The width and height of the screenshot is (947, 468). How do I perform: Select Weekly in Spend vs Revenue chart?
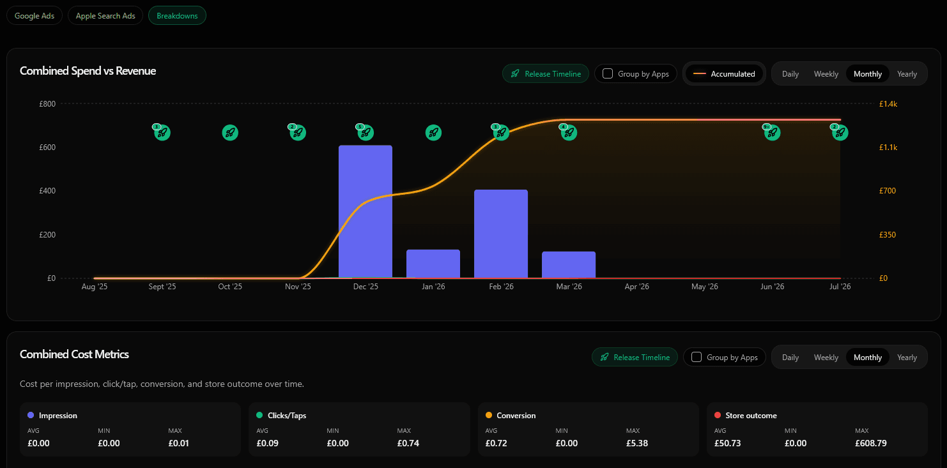click(x=826, y=74)
